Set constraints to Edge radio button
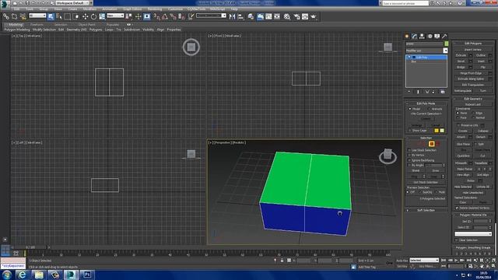 (474, 113)
